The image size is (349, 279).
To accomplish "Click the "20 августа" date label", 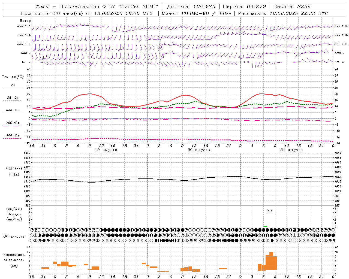I will click(x=199, y=150).
